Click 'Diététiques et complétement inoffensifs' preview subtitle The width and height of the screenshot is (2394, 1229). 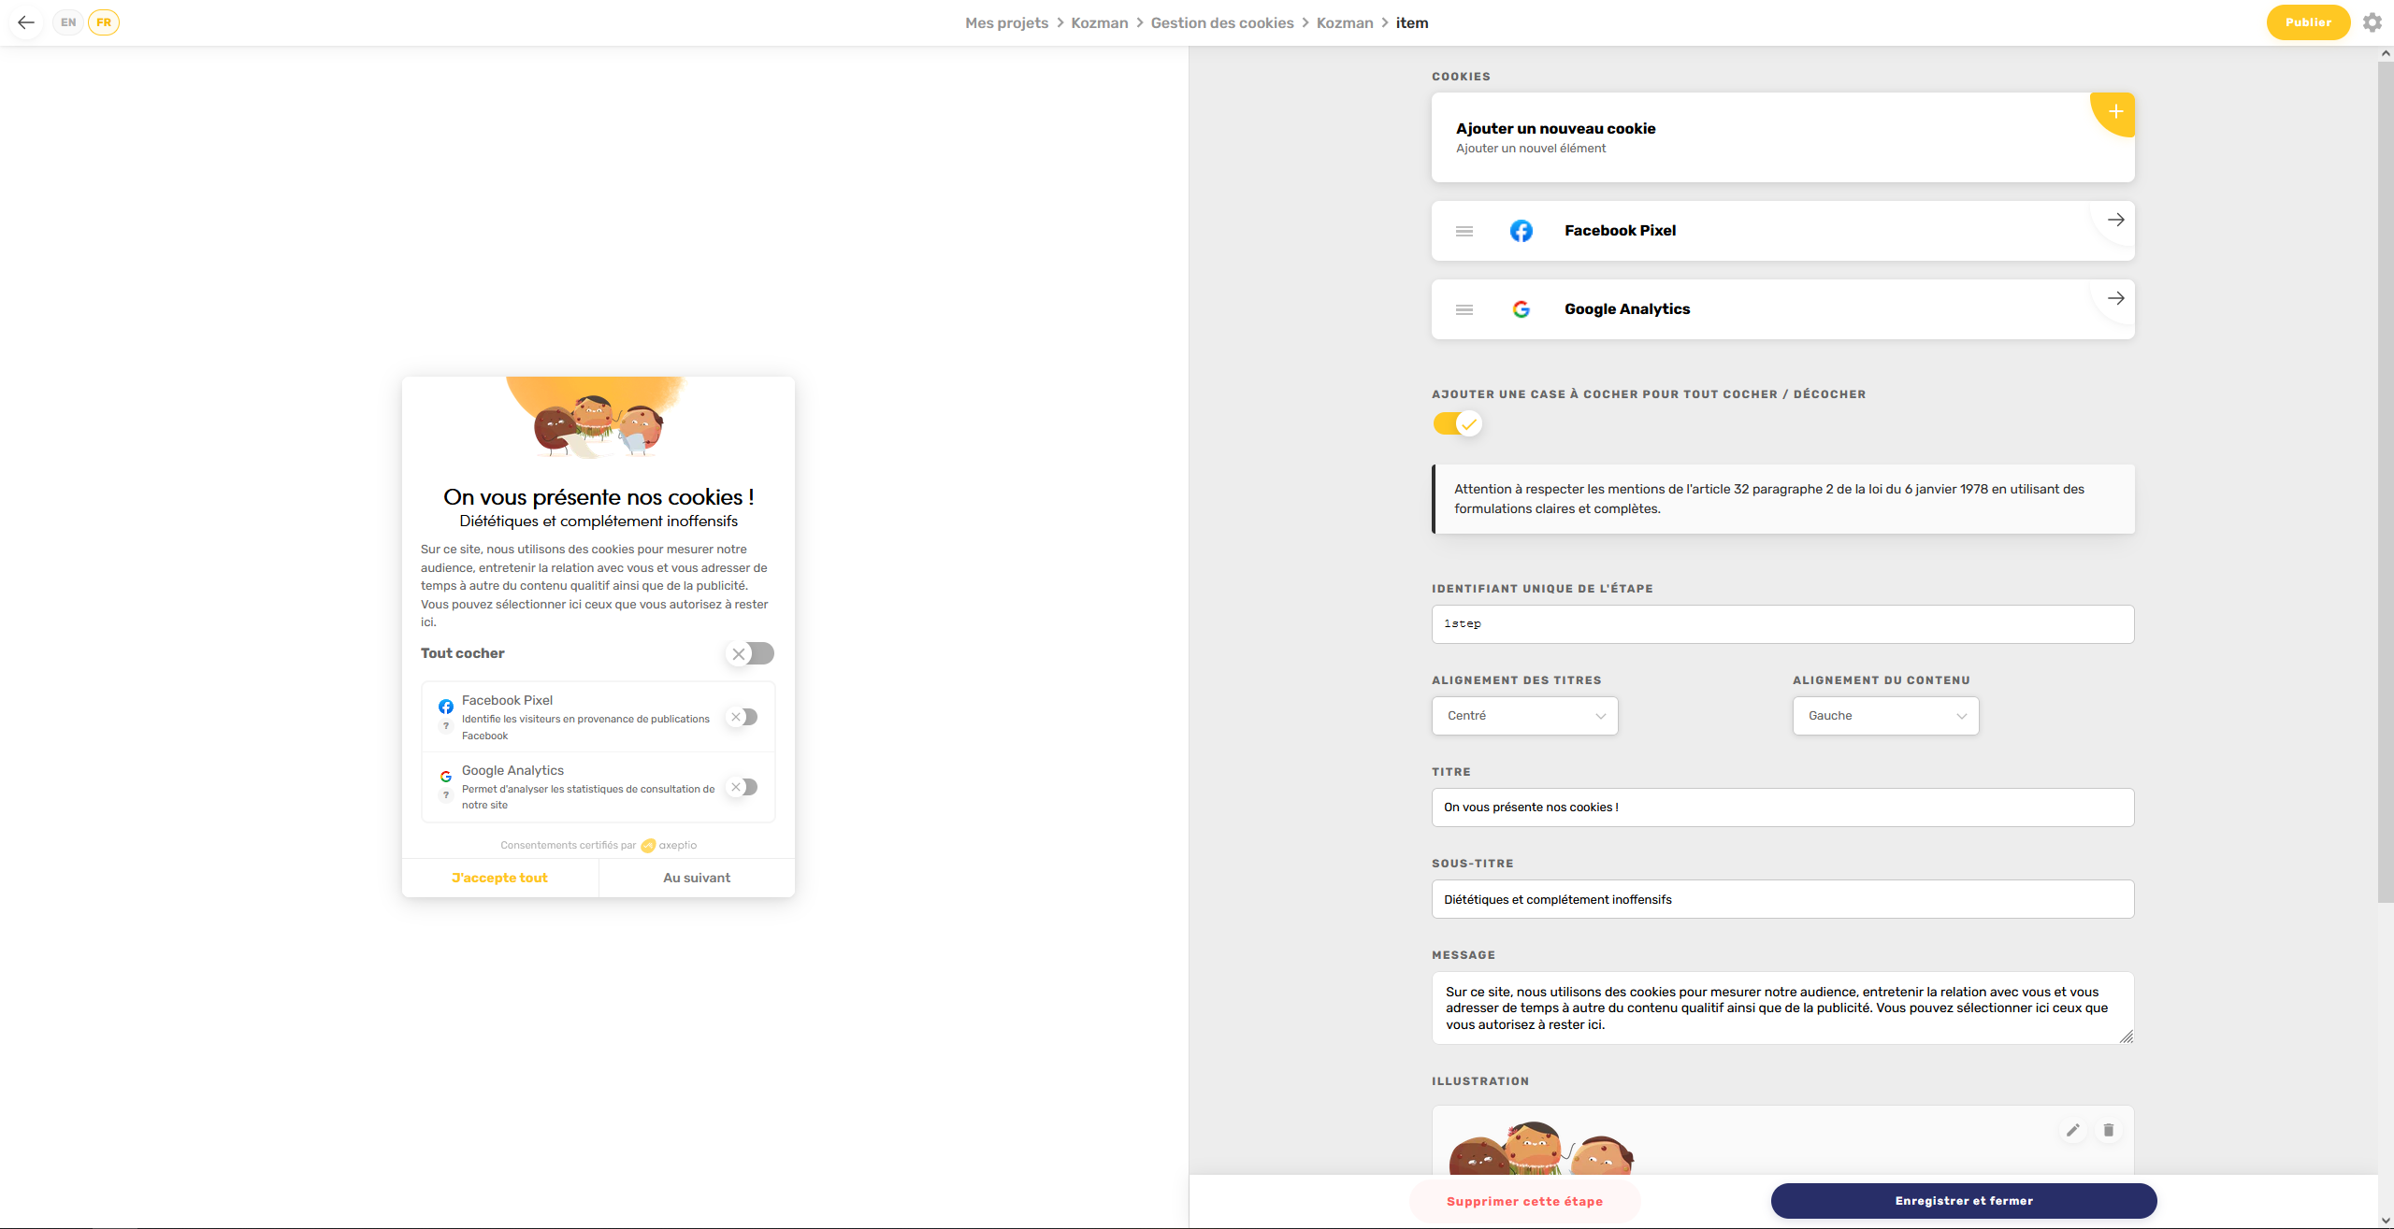pyautogui.click(x=598, y=522)
